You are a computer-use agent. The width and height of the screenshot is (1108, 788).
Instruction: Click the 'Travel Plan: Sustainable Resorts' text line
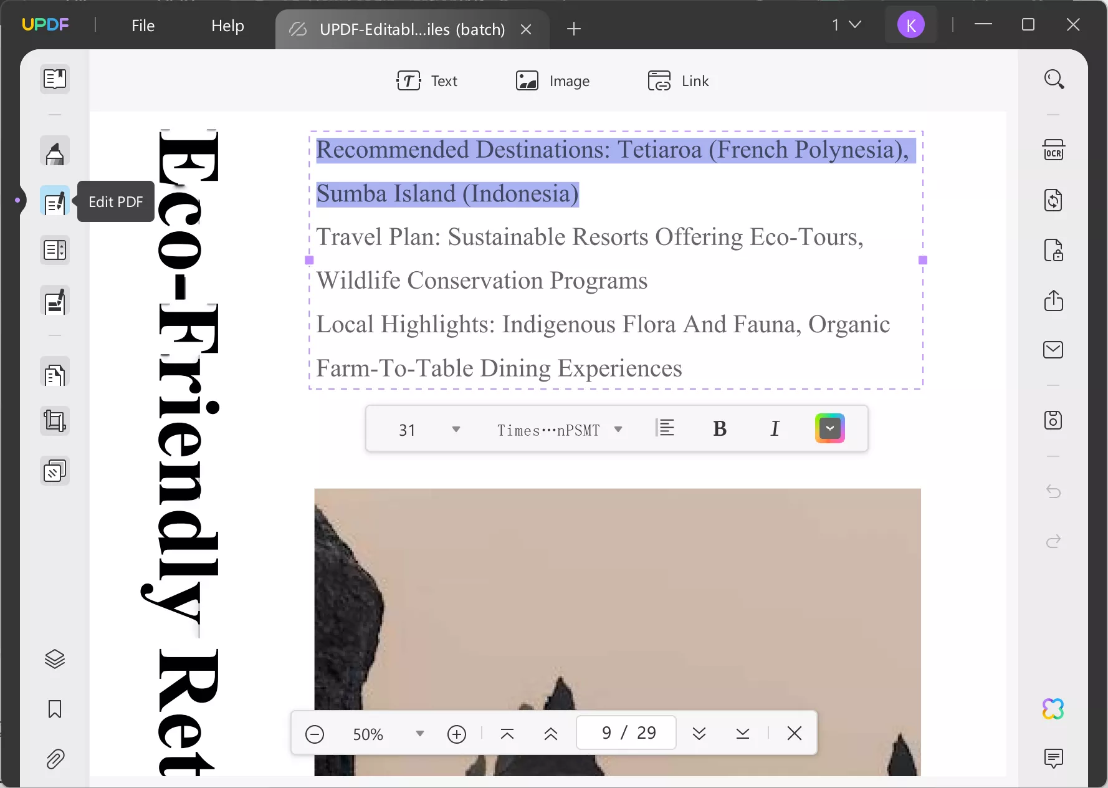(x=590, y=238)
